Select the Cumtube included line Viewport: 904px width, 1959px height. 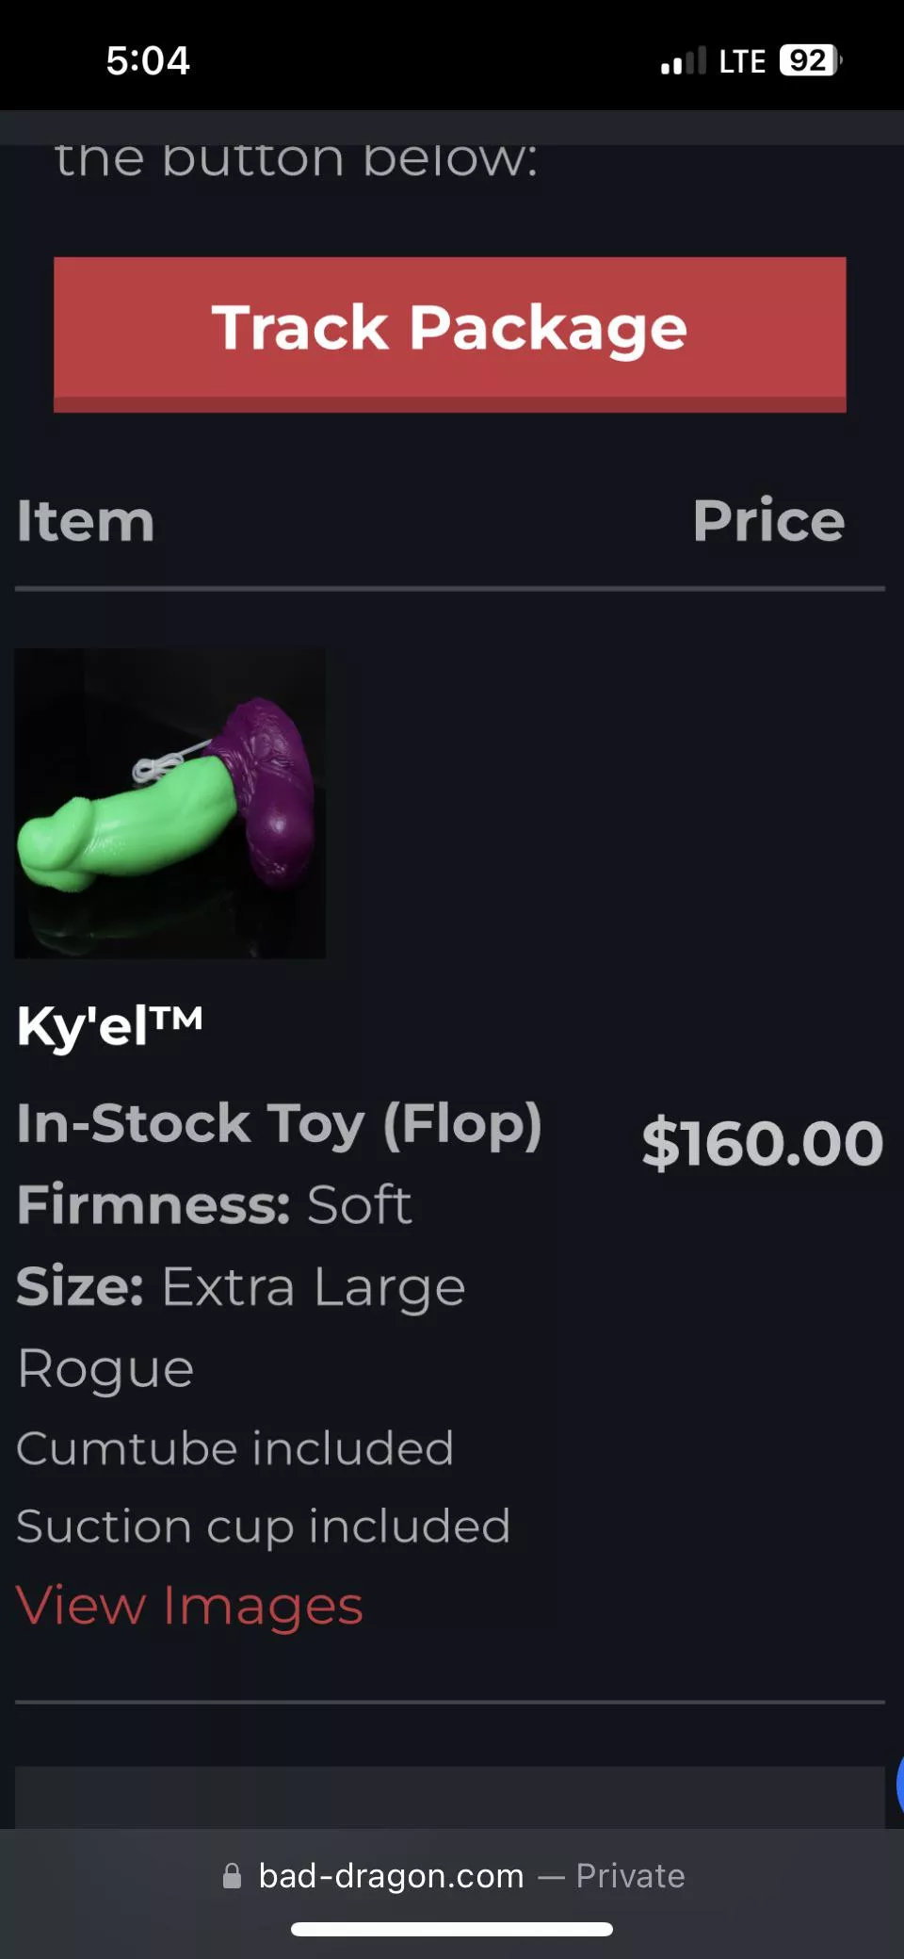click(235, 1448)
